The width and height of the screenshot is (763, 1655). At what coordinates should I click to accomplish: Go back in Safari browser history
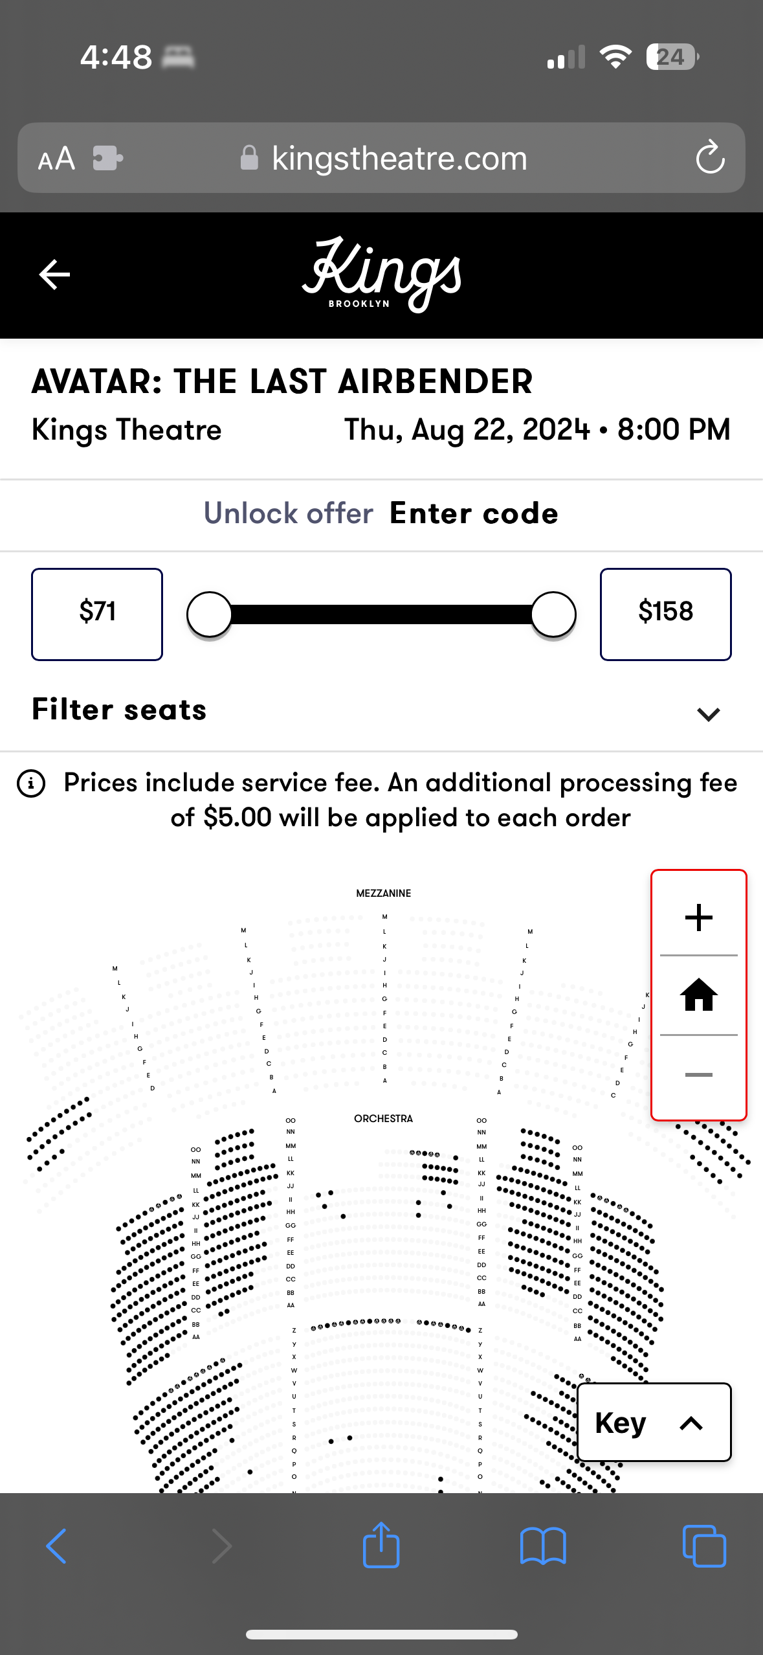56,1546
